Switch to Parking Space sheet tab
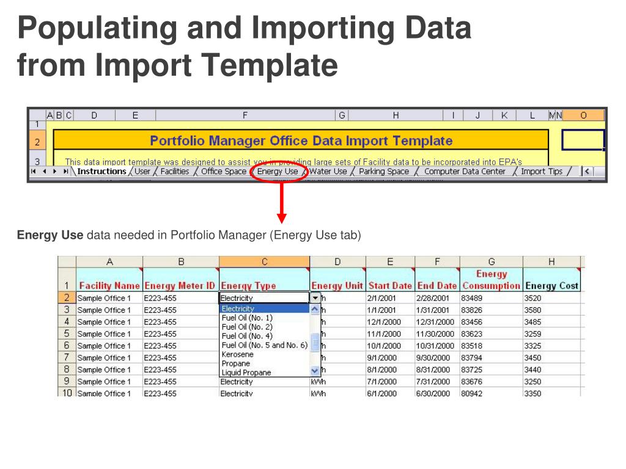The width and height of the screenshot is (626, 469). [x=384, y=172]
